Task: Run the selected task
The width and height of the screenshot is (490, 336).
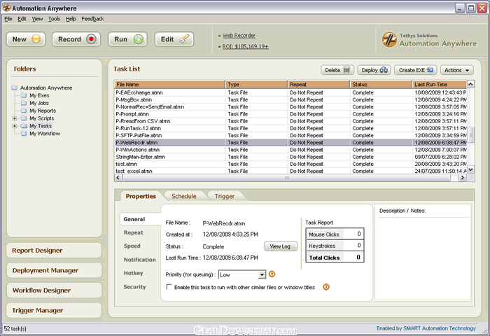Action: pyautogui.click(x=127, y=39)
